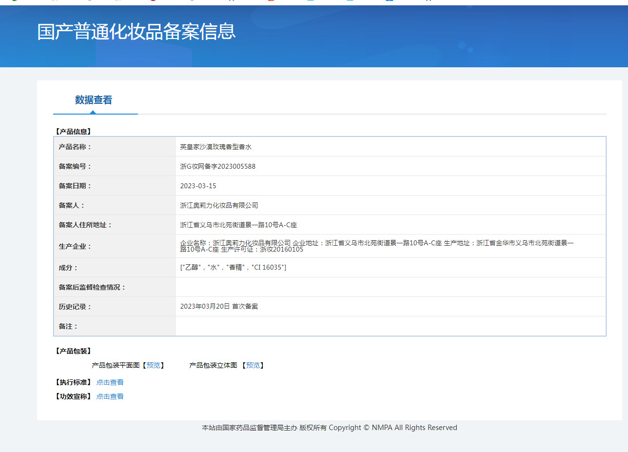Click the 【产品包装】 section header
628x452 pixels.
(73, 351)
